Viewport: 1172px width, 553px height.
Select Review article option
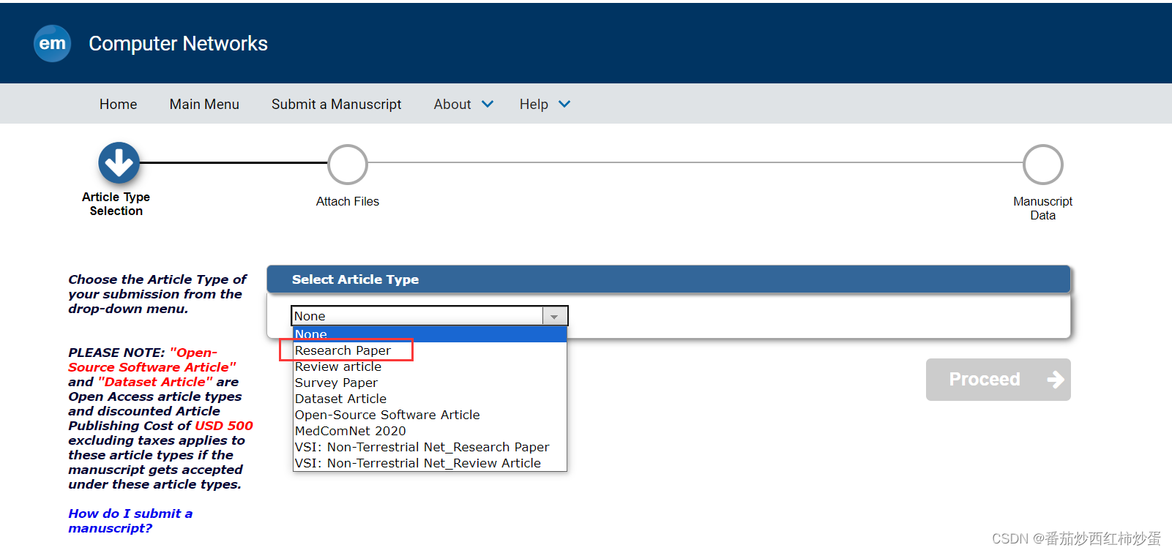pos(430,366)
